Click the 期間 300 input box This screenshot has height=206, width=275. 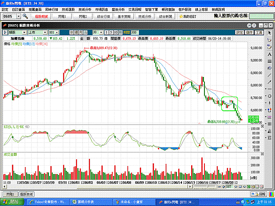pos(135,33)
